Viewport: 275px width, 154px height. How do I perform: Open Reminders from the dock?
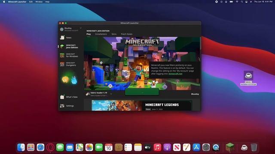[128, 147]
